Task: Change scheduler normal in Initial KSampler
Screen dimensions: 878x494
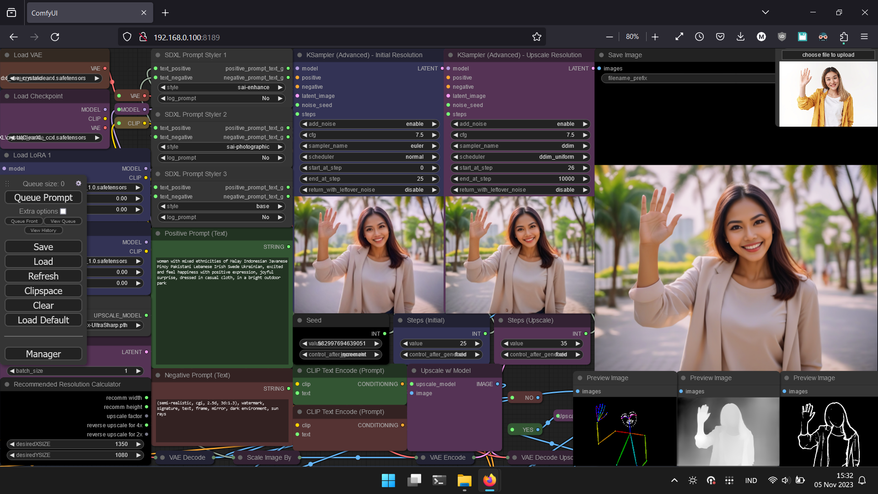Action: coord(369,157)
